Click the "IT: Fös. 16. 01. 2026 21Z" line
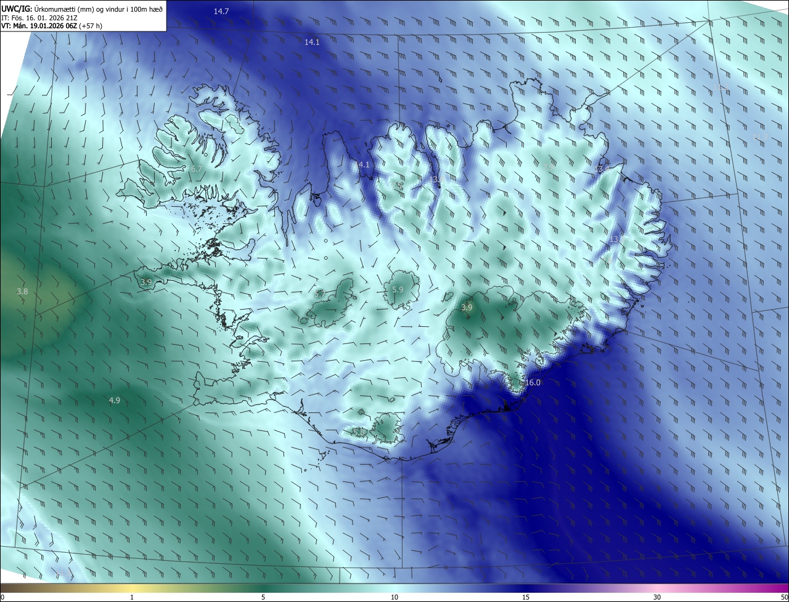This screenshot has width=789, height=602. 39,17
